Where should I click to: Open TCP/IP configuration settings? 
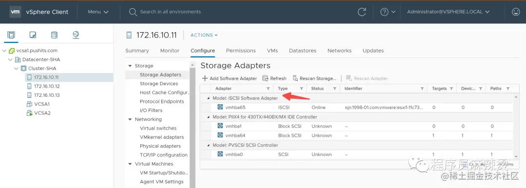[x=164, y=155]
